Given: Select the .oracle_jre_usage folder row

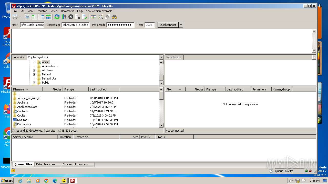Looking at the screenshot, I should point(86,98).
